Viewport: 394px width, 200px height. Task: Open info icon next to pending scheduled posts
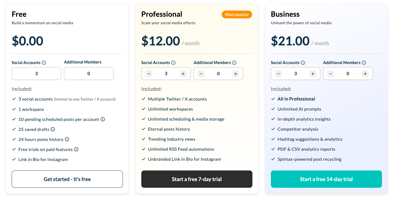pos(103,119)
